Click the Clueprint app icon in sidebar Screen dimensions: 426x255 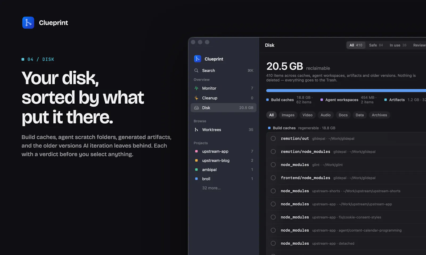pyautogui.click(x=198, y=59)
